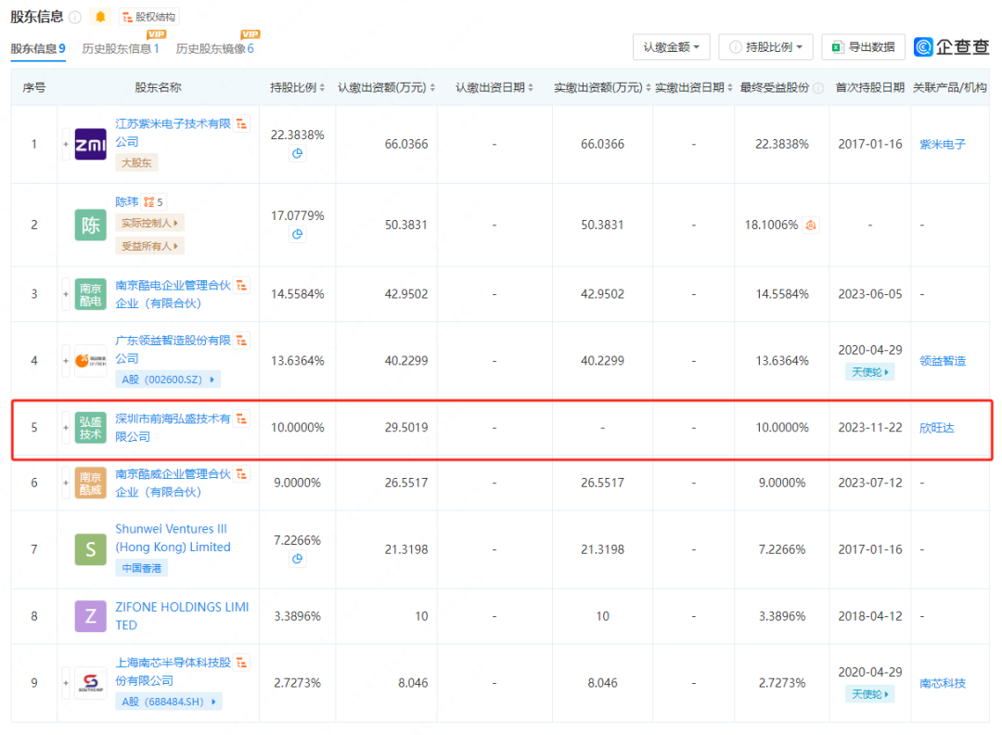Sort table by 持股比例 column header
Viewport: 1002px width, 735px height.
coord(297,87)
